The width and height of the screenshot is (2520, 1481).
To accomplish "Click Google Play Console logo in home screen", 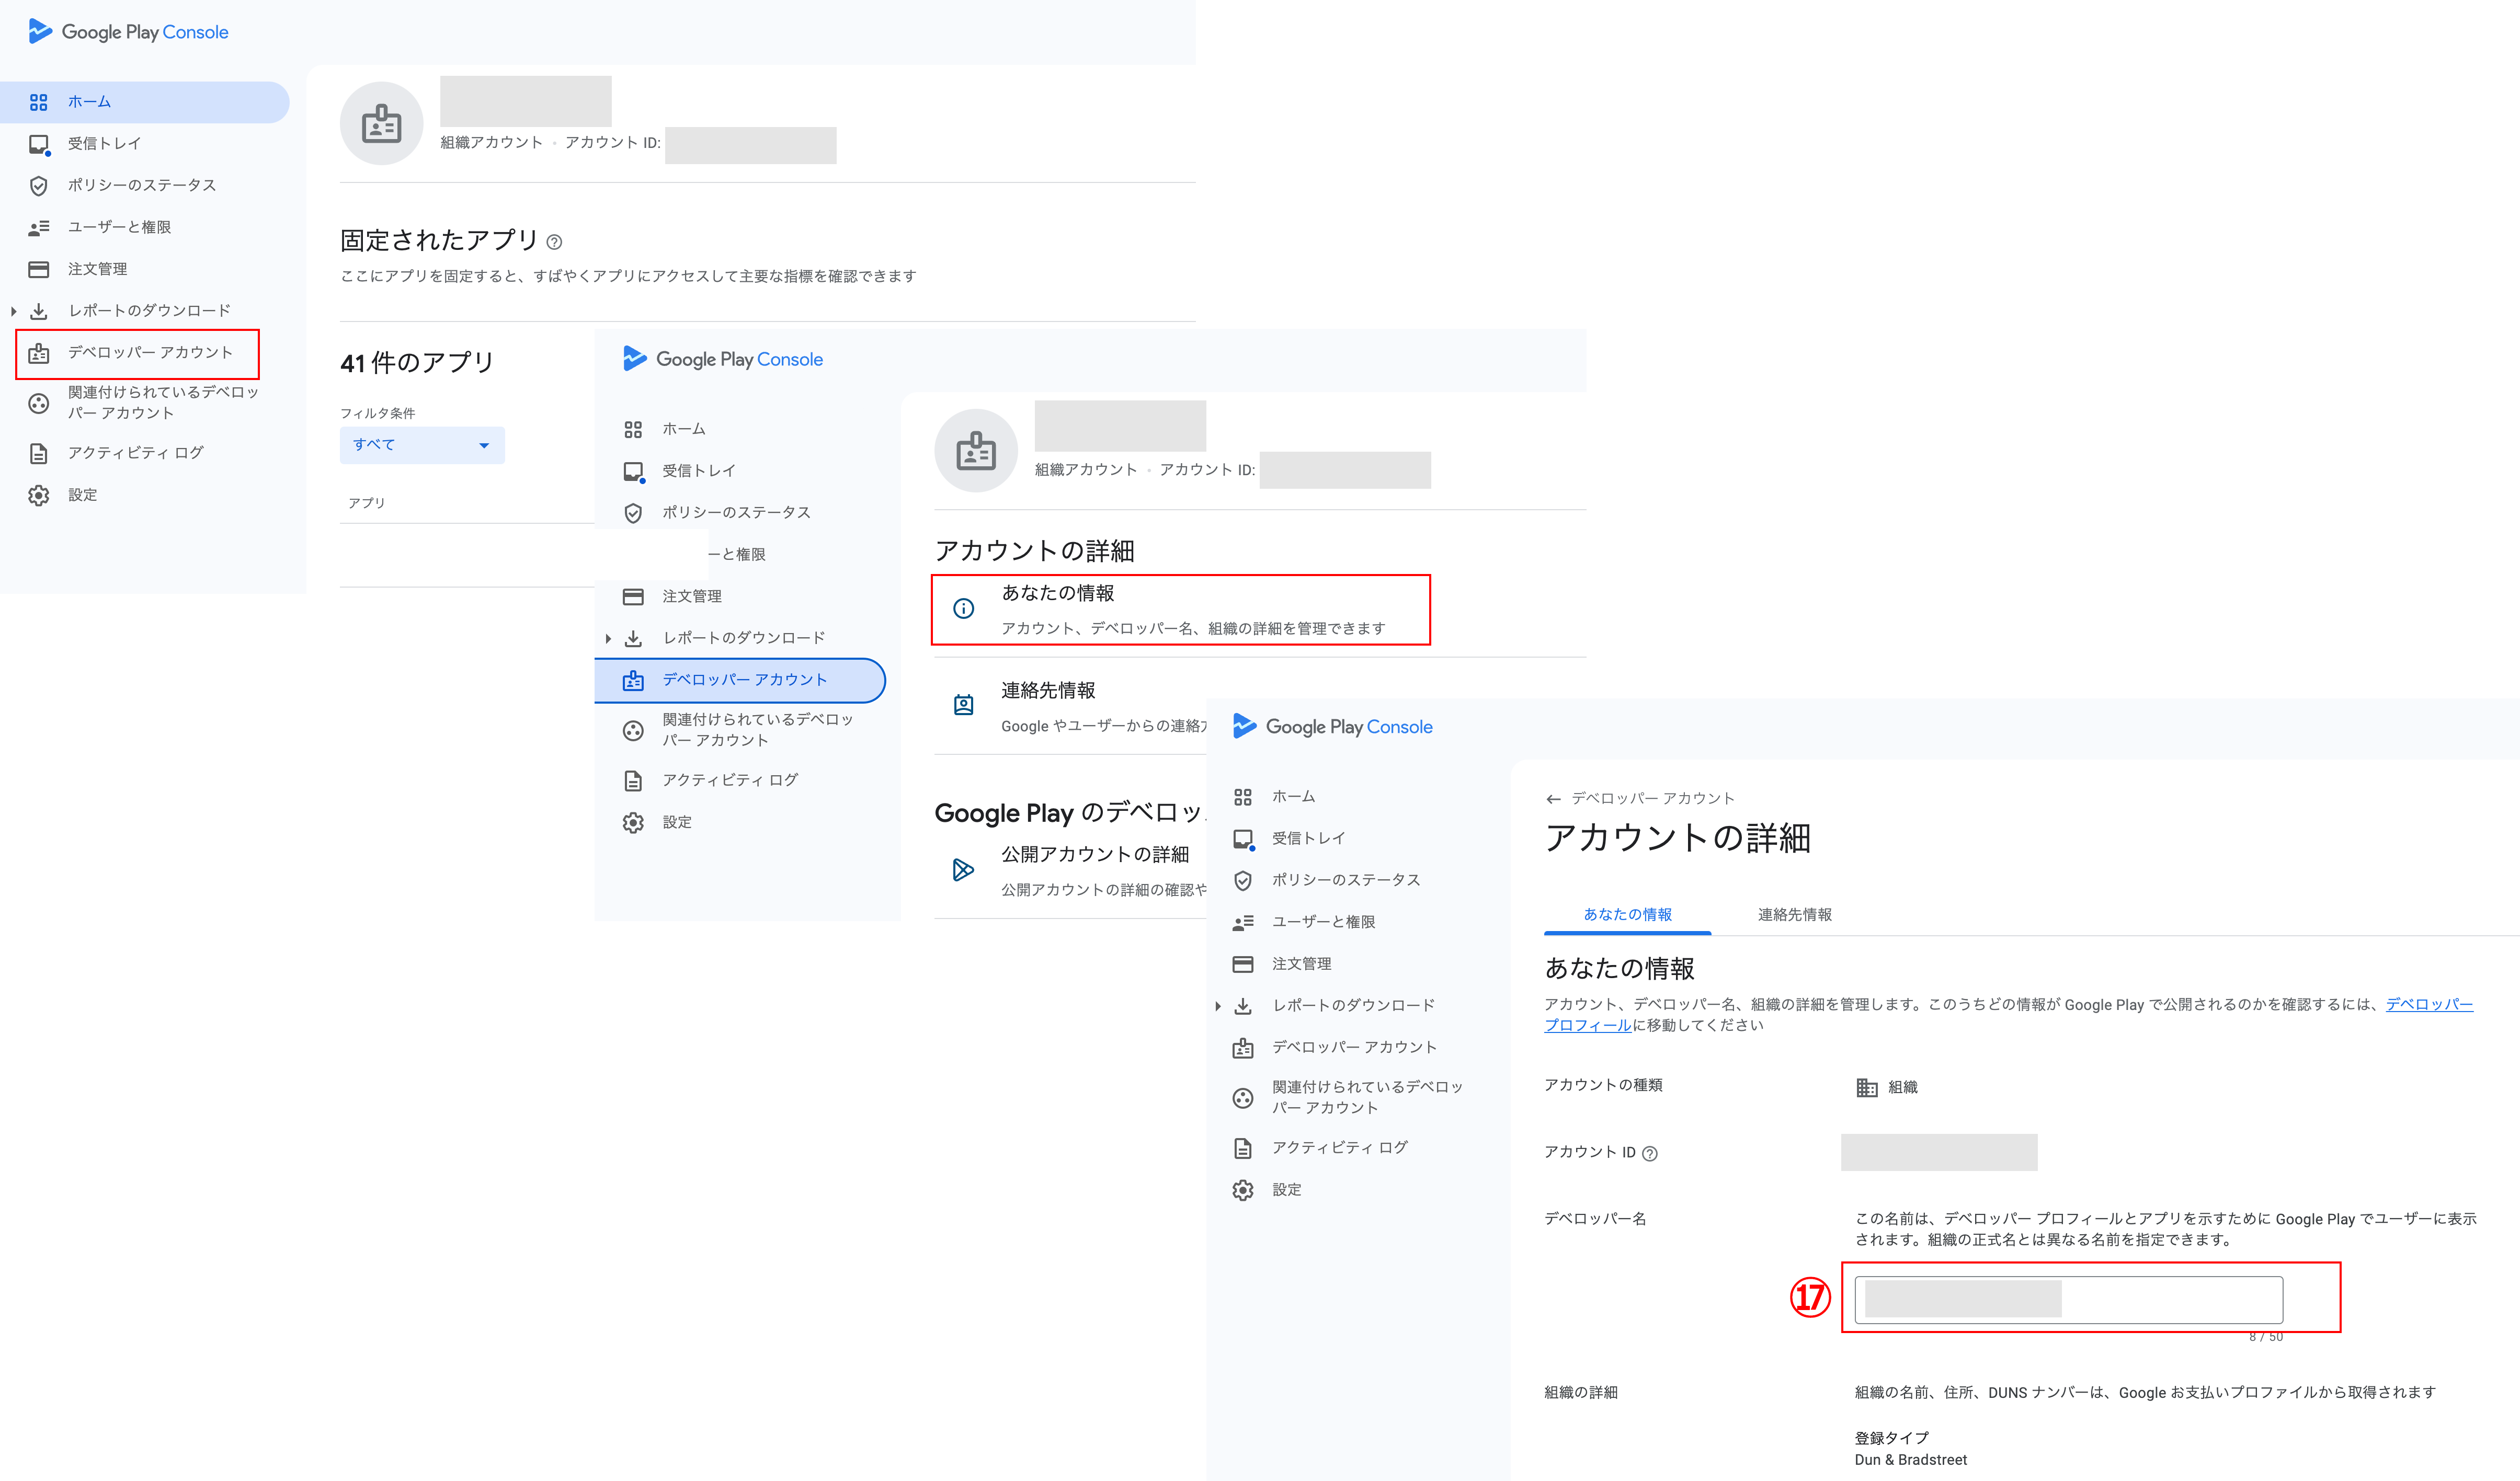I will pos(128,32).
